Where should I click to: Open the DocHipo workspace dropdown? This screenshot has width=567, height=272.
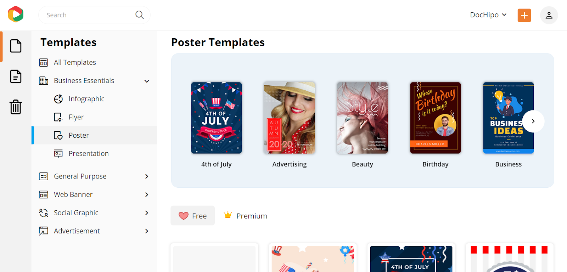[x=488, y=15]
